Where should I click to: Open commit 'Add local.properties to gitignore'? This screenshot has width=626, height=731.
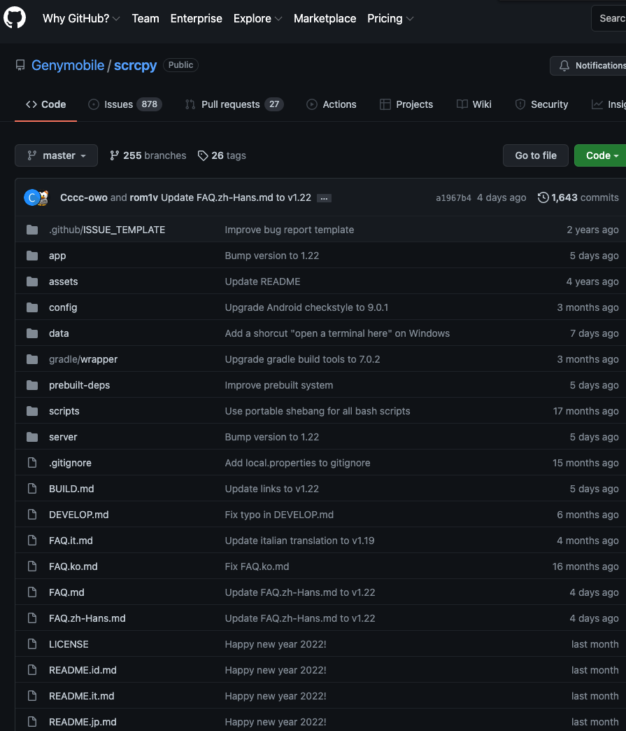[x=298, y=463]
